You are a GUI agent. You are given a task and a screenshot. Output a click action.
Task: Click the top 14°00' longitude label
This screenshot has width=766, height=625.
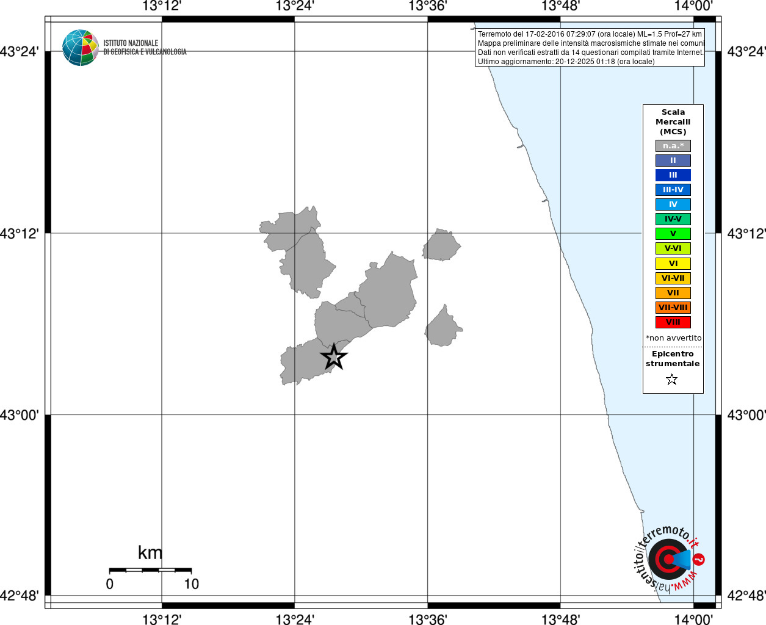[693, 6]
